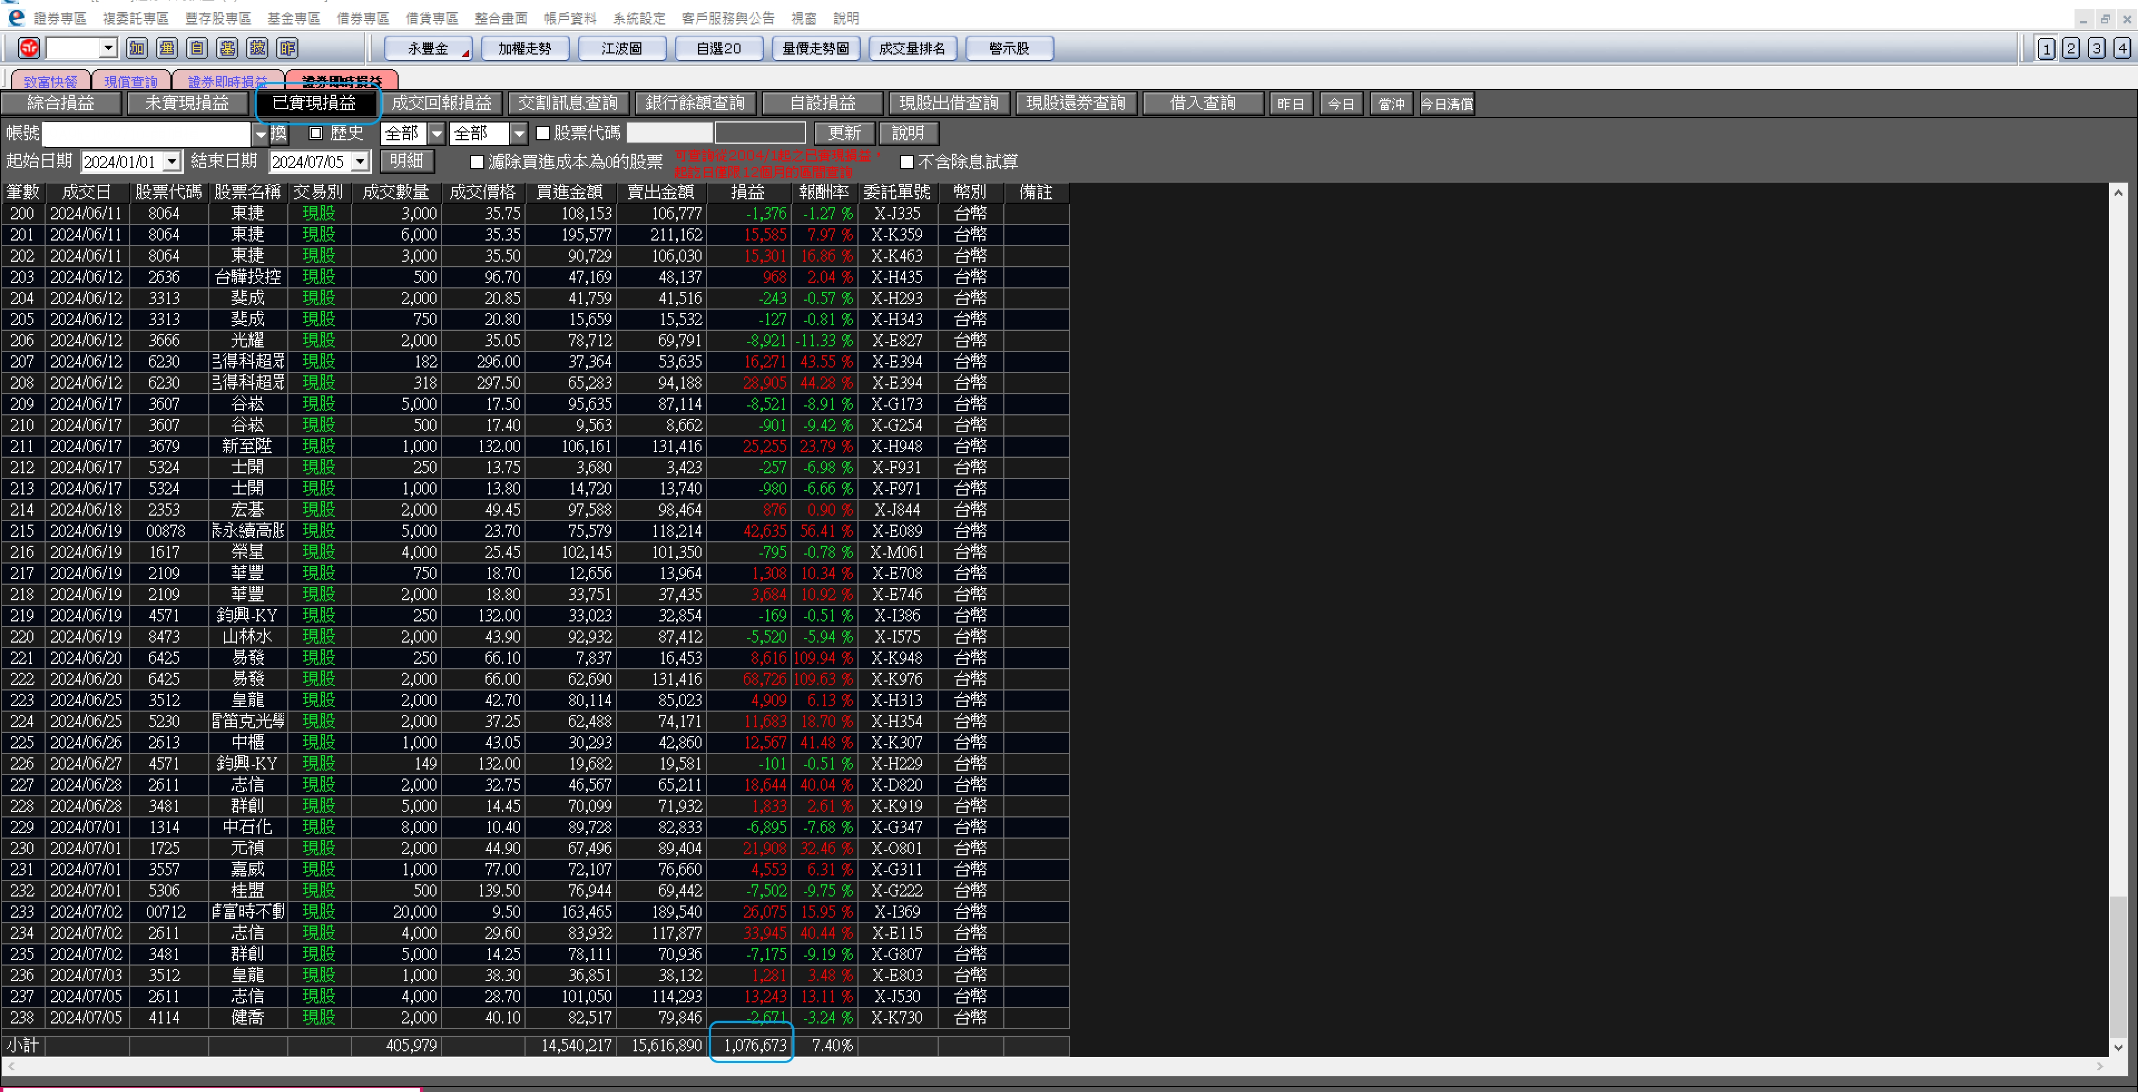Click the horizontal scrollbar right arrow
Screen dimensions: 2138x1092
tap(2101, 1065)
